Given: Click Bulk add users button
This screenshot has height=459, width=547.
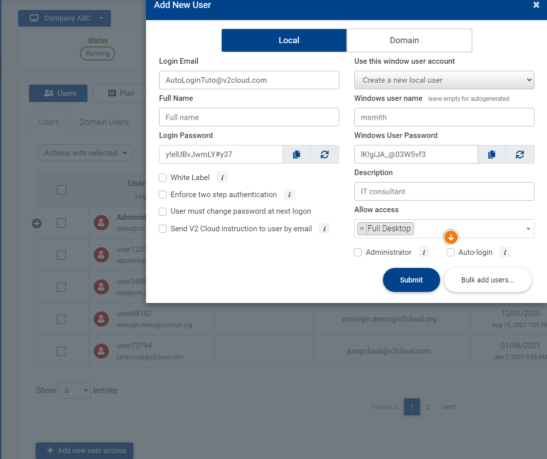Looking at the screenshot, I should (x=488, y=280).
